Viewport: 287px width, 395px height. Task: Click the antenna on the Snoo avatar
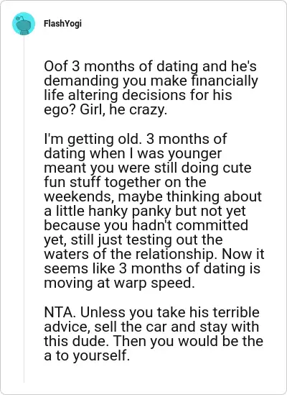[x=19, y=19]
